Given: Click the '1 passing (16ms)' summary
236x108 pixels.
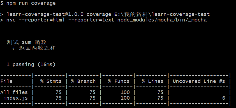Looking at the screenshot, I should (x=31, y=64).
